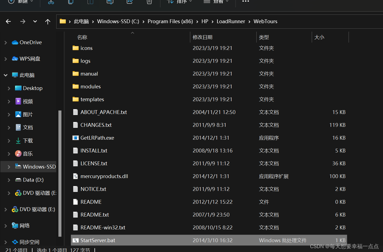Expand 视频 tree node
The image size is (383, 252).
[9, 101]
